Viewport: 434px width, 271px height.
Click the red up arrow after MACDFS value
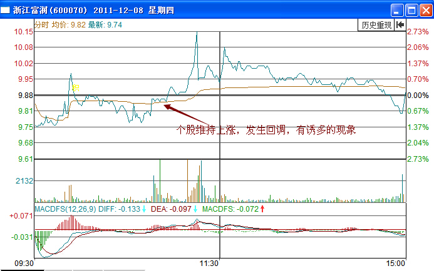tap(262, 209)
